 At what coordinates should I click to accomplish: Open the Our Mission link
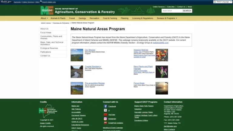click(90, 50)
